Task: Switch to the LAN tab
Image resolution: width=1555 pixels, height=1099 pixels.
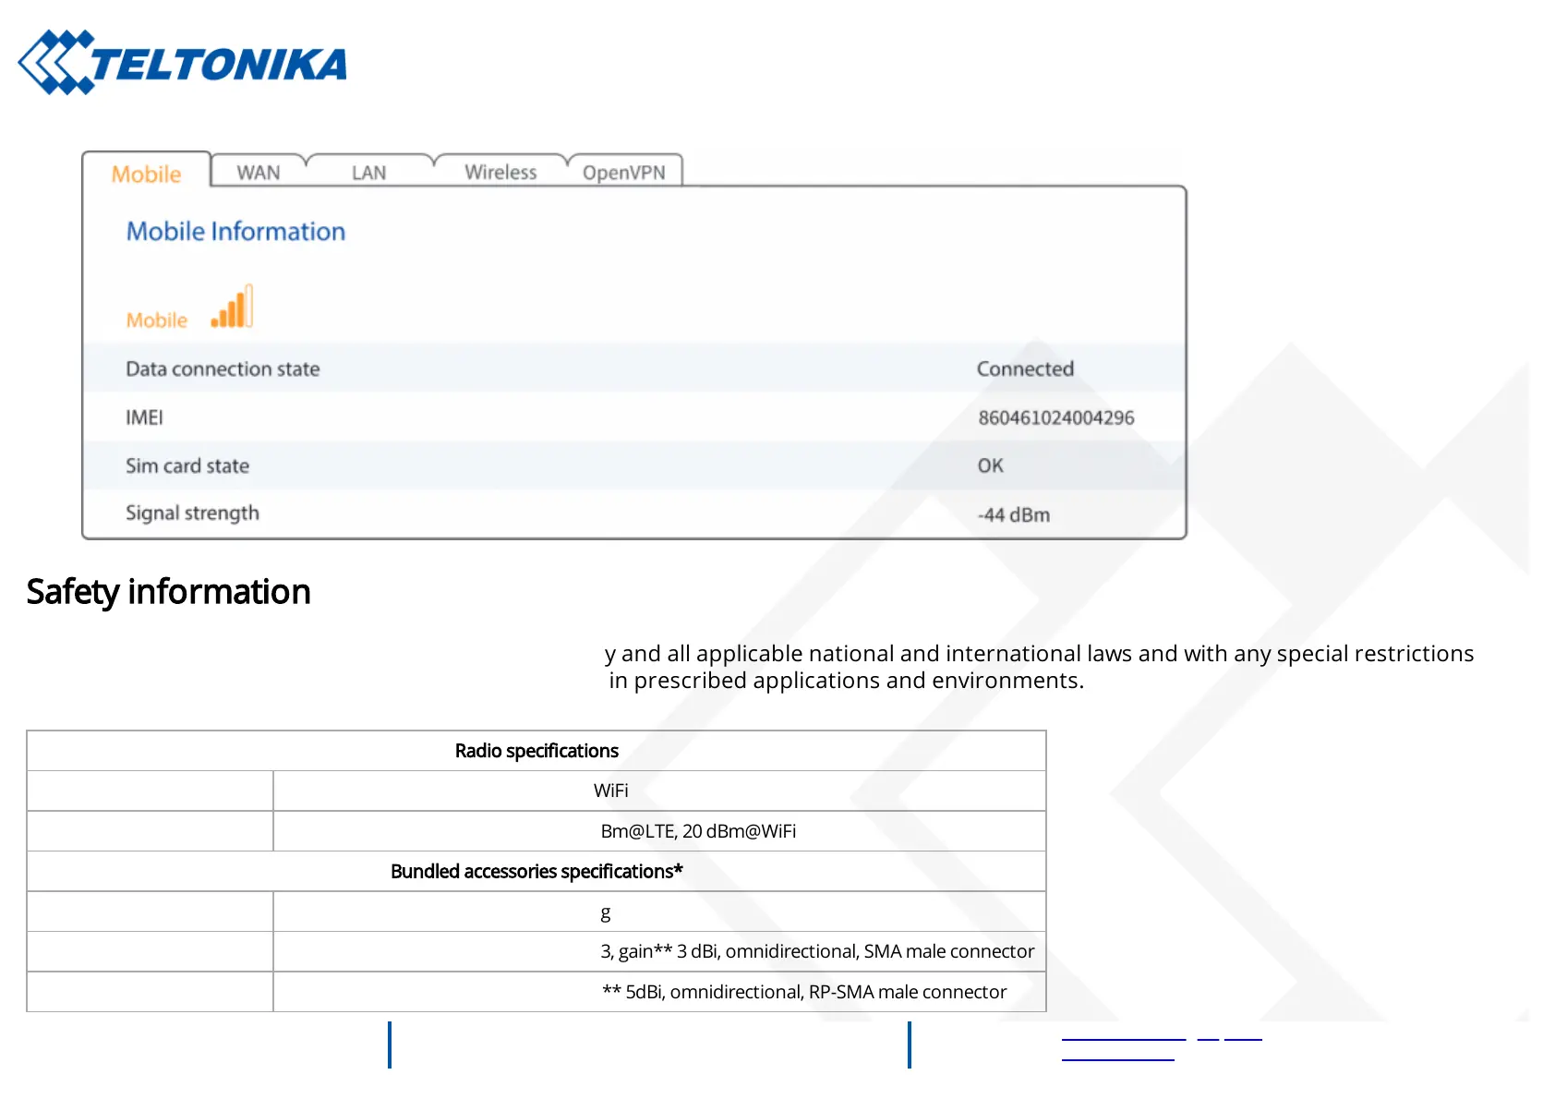Action: point(368,173)
